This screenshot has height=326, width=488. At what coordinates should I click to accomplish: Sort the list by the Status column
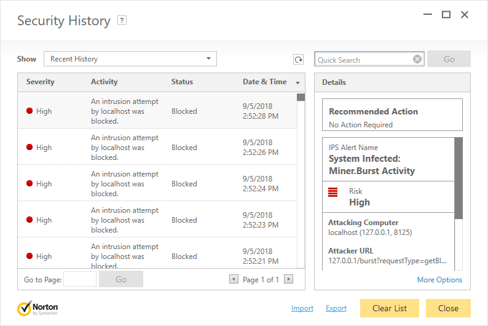coord(182,82)
